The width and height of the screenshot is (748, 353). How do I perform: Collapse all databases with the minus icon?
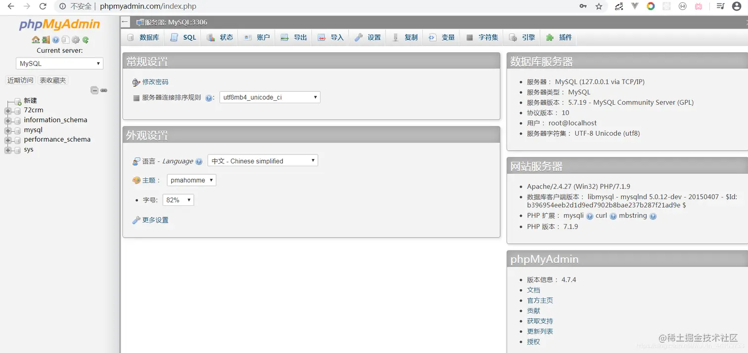tap(94, 90)
